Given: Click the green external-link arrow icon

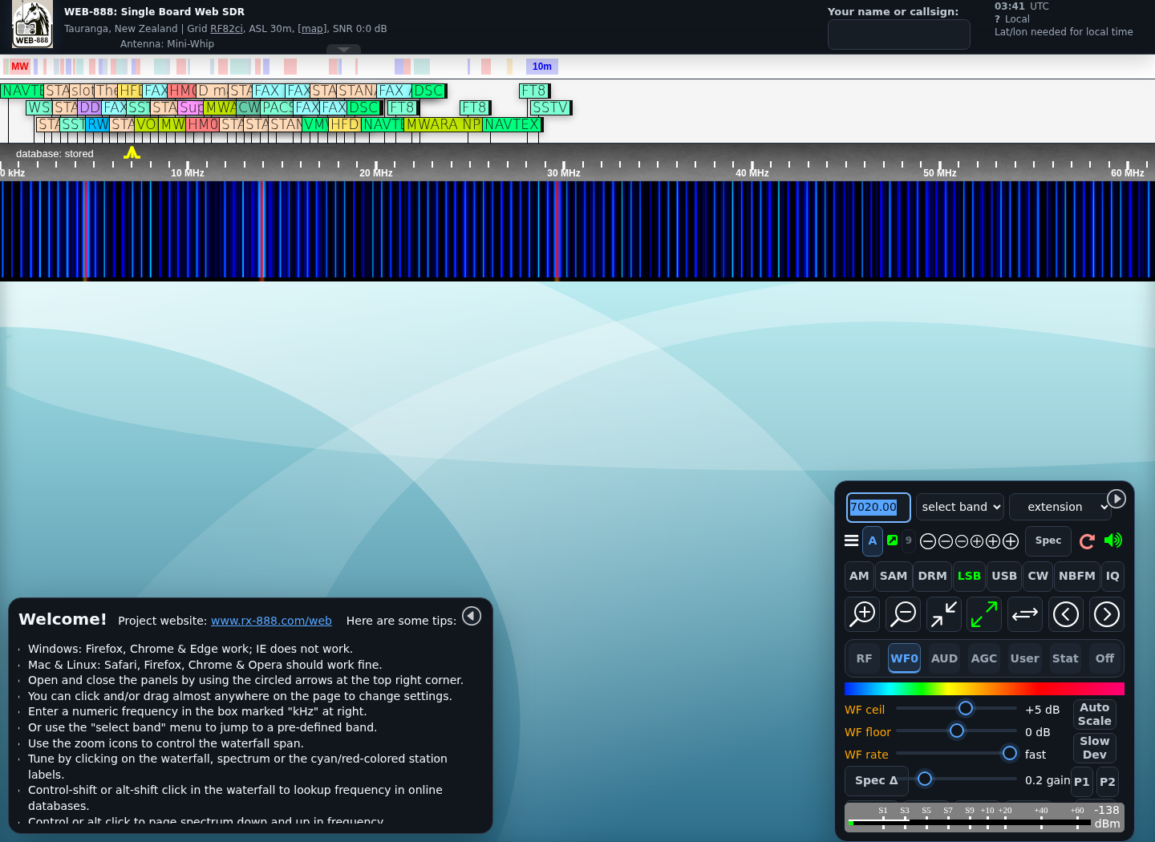Looking at the screenshot, I should pos(892,540).
